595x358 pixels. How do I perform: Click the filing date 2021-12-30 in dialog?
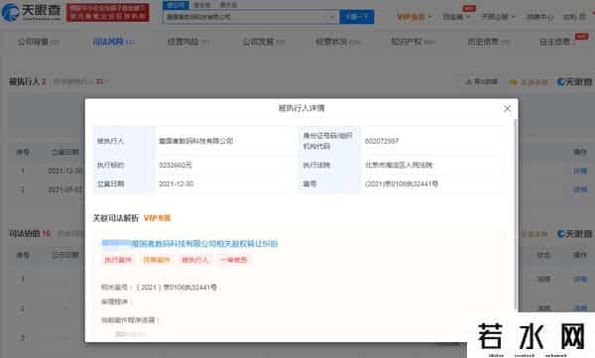pyautogui.click(x=177, y=183)
